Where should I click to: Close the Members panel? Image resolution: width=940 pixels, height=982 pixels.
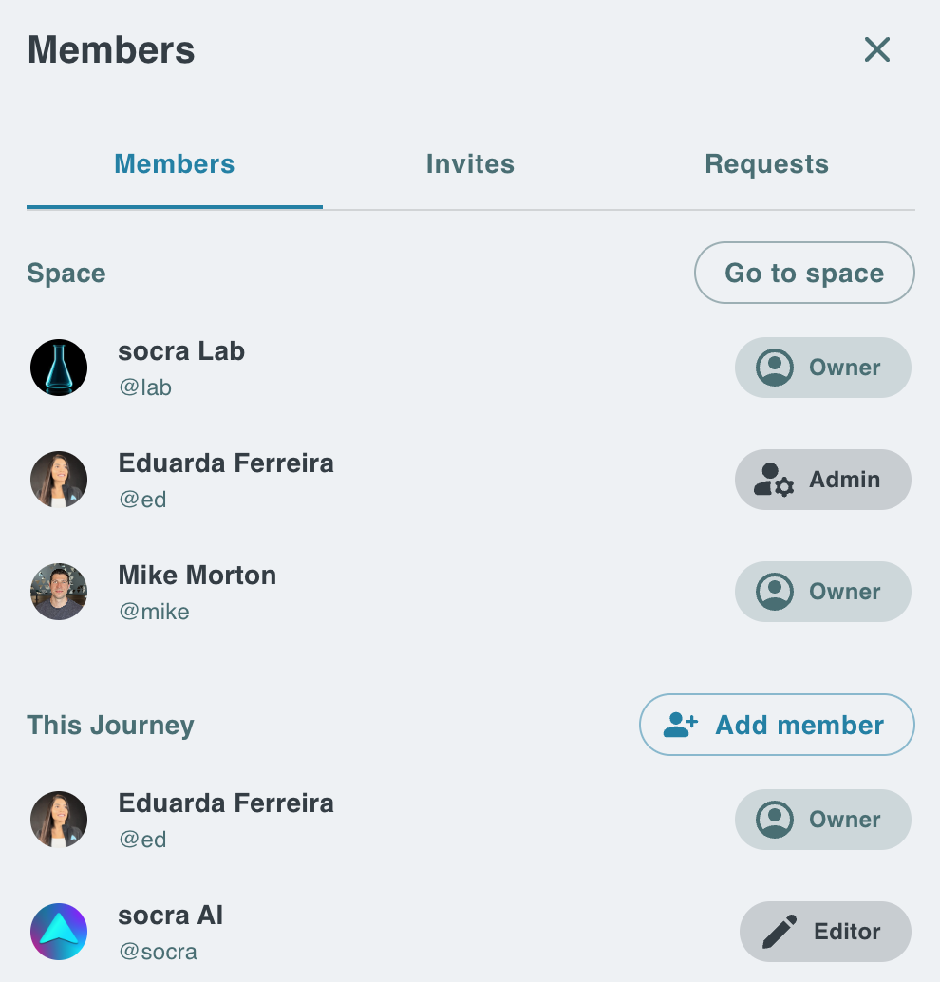point(876,49)
